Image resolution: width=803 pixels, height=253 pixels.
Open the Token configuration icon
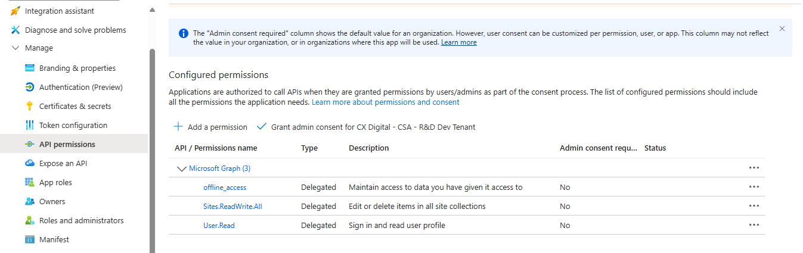coord(30,125)
